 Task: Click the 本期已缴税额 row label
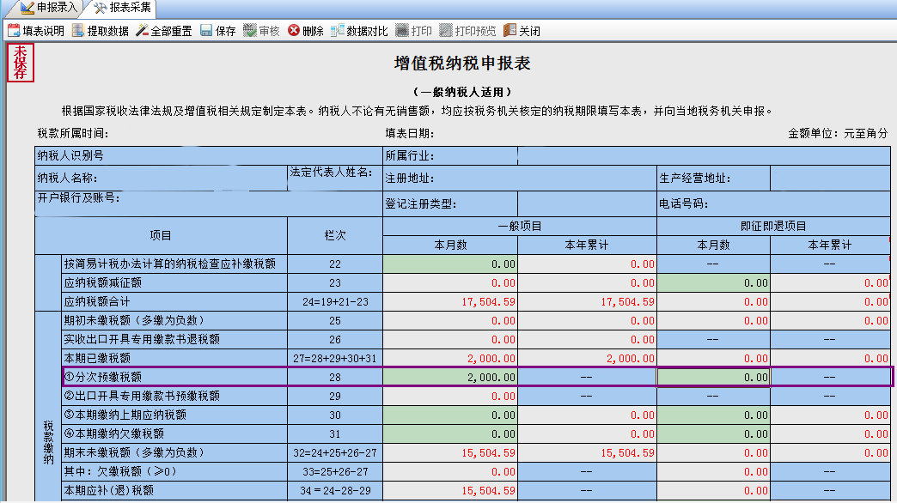[97, 359]
